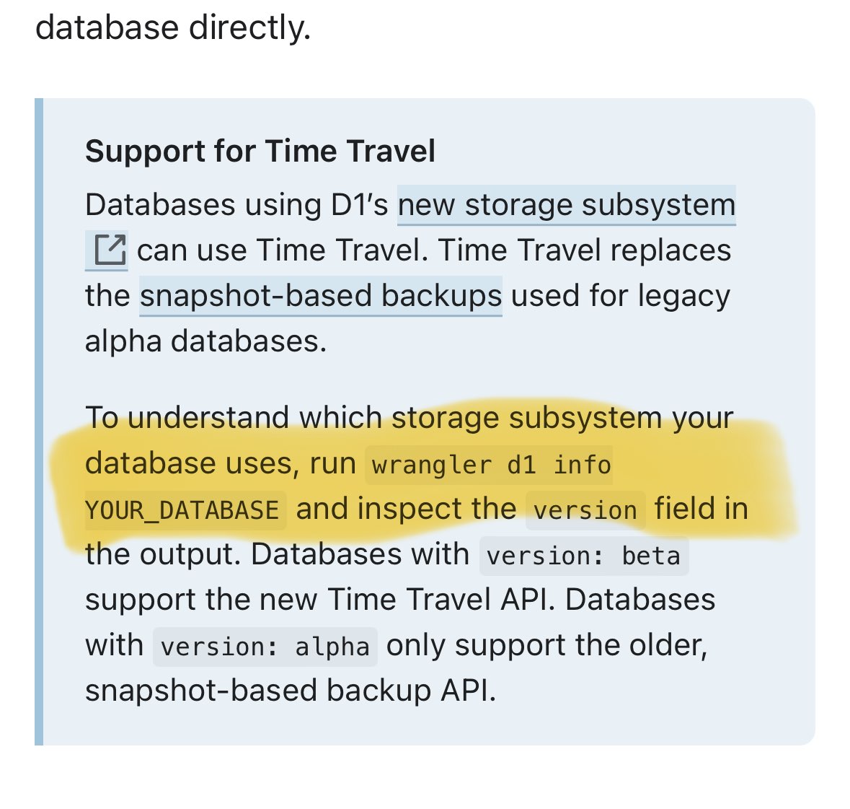Click the blue left border of the callout

39,421
